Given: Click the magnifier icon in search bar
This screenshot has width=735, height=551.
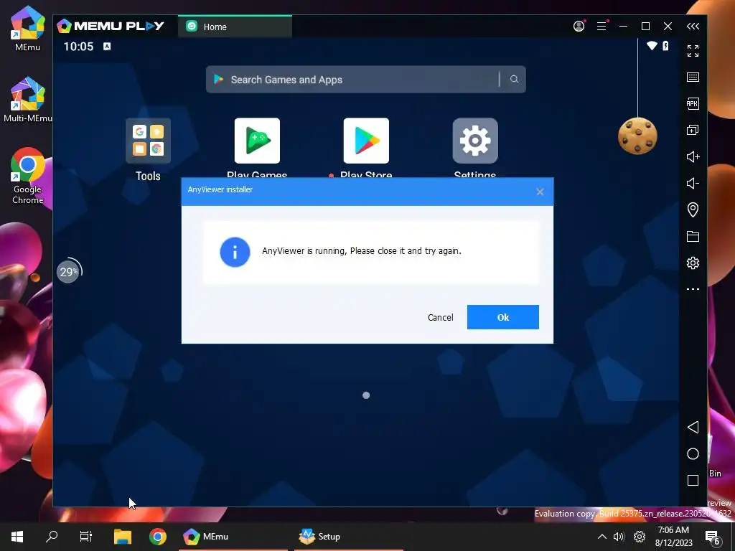Looking at the screenshot, I should (514, 79).
